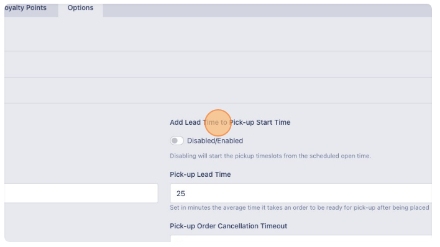This screenshot has height=247, width=440.
Task: Click the first blank section row below tabs
Action: [x=218, y=34]
